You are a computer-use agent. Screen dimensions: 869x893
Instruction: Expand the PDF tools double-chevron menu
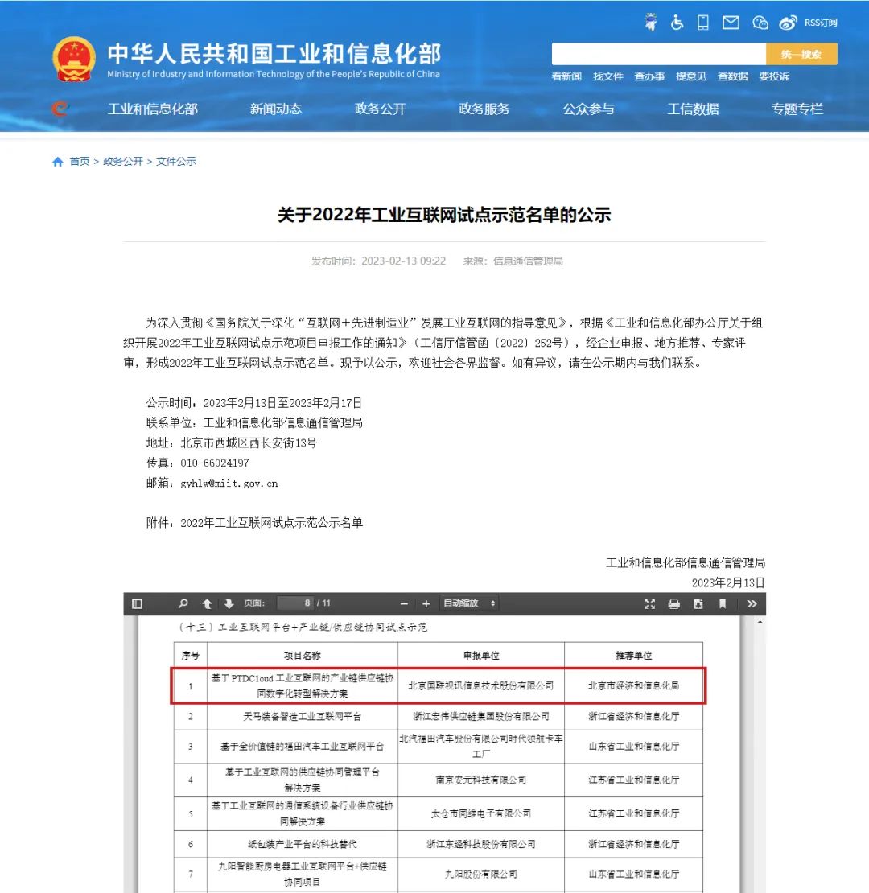point(752,603)
